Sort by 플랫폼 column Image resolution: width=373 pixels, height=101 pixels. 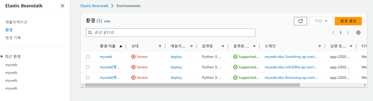tap(223, 46)
